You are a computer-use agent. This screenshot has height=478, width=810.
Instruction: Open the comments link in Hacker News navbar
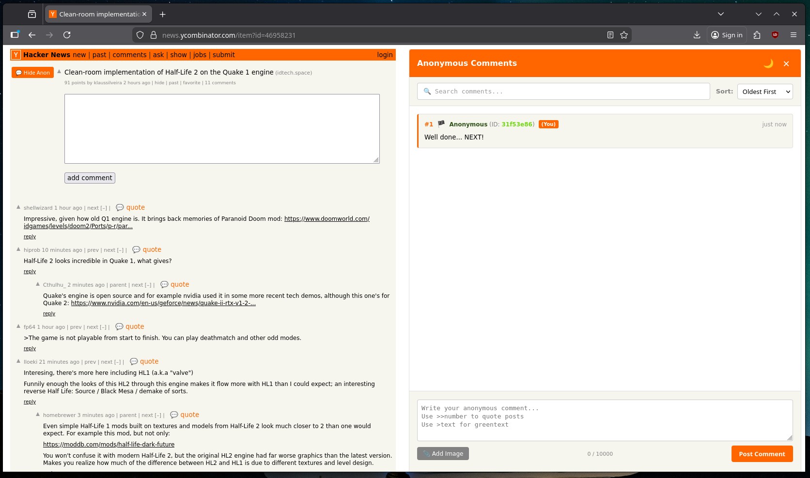pyautogui.click(x=129, y=55)
